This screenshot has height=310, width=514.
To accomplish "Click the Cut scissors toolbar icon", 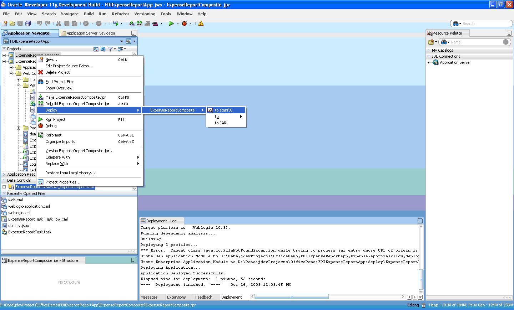I will click(59, 24).
